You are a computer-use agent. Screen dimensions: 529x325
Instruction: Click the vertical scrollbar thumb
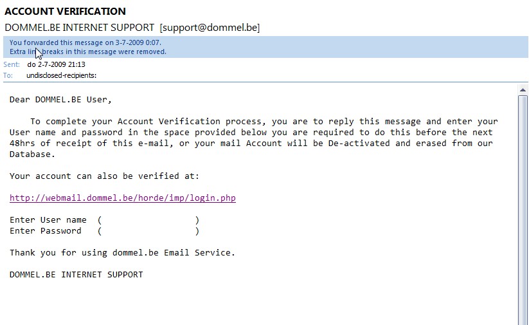point(523,206)
